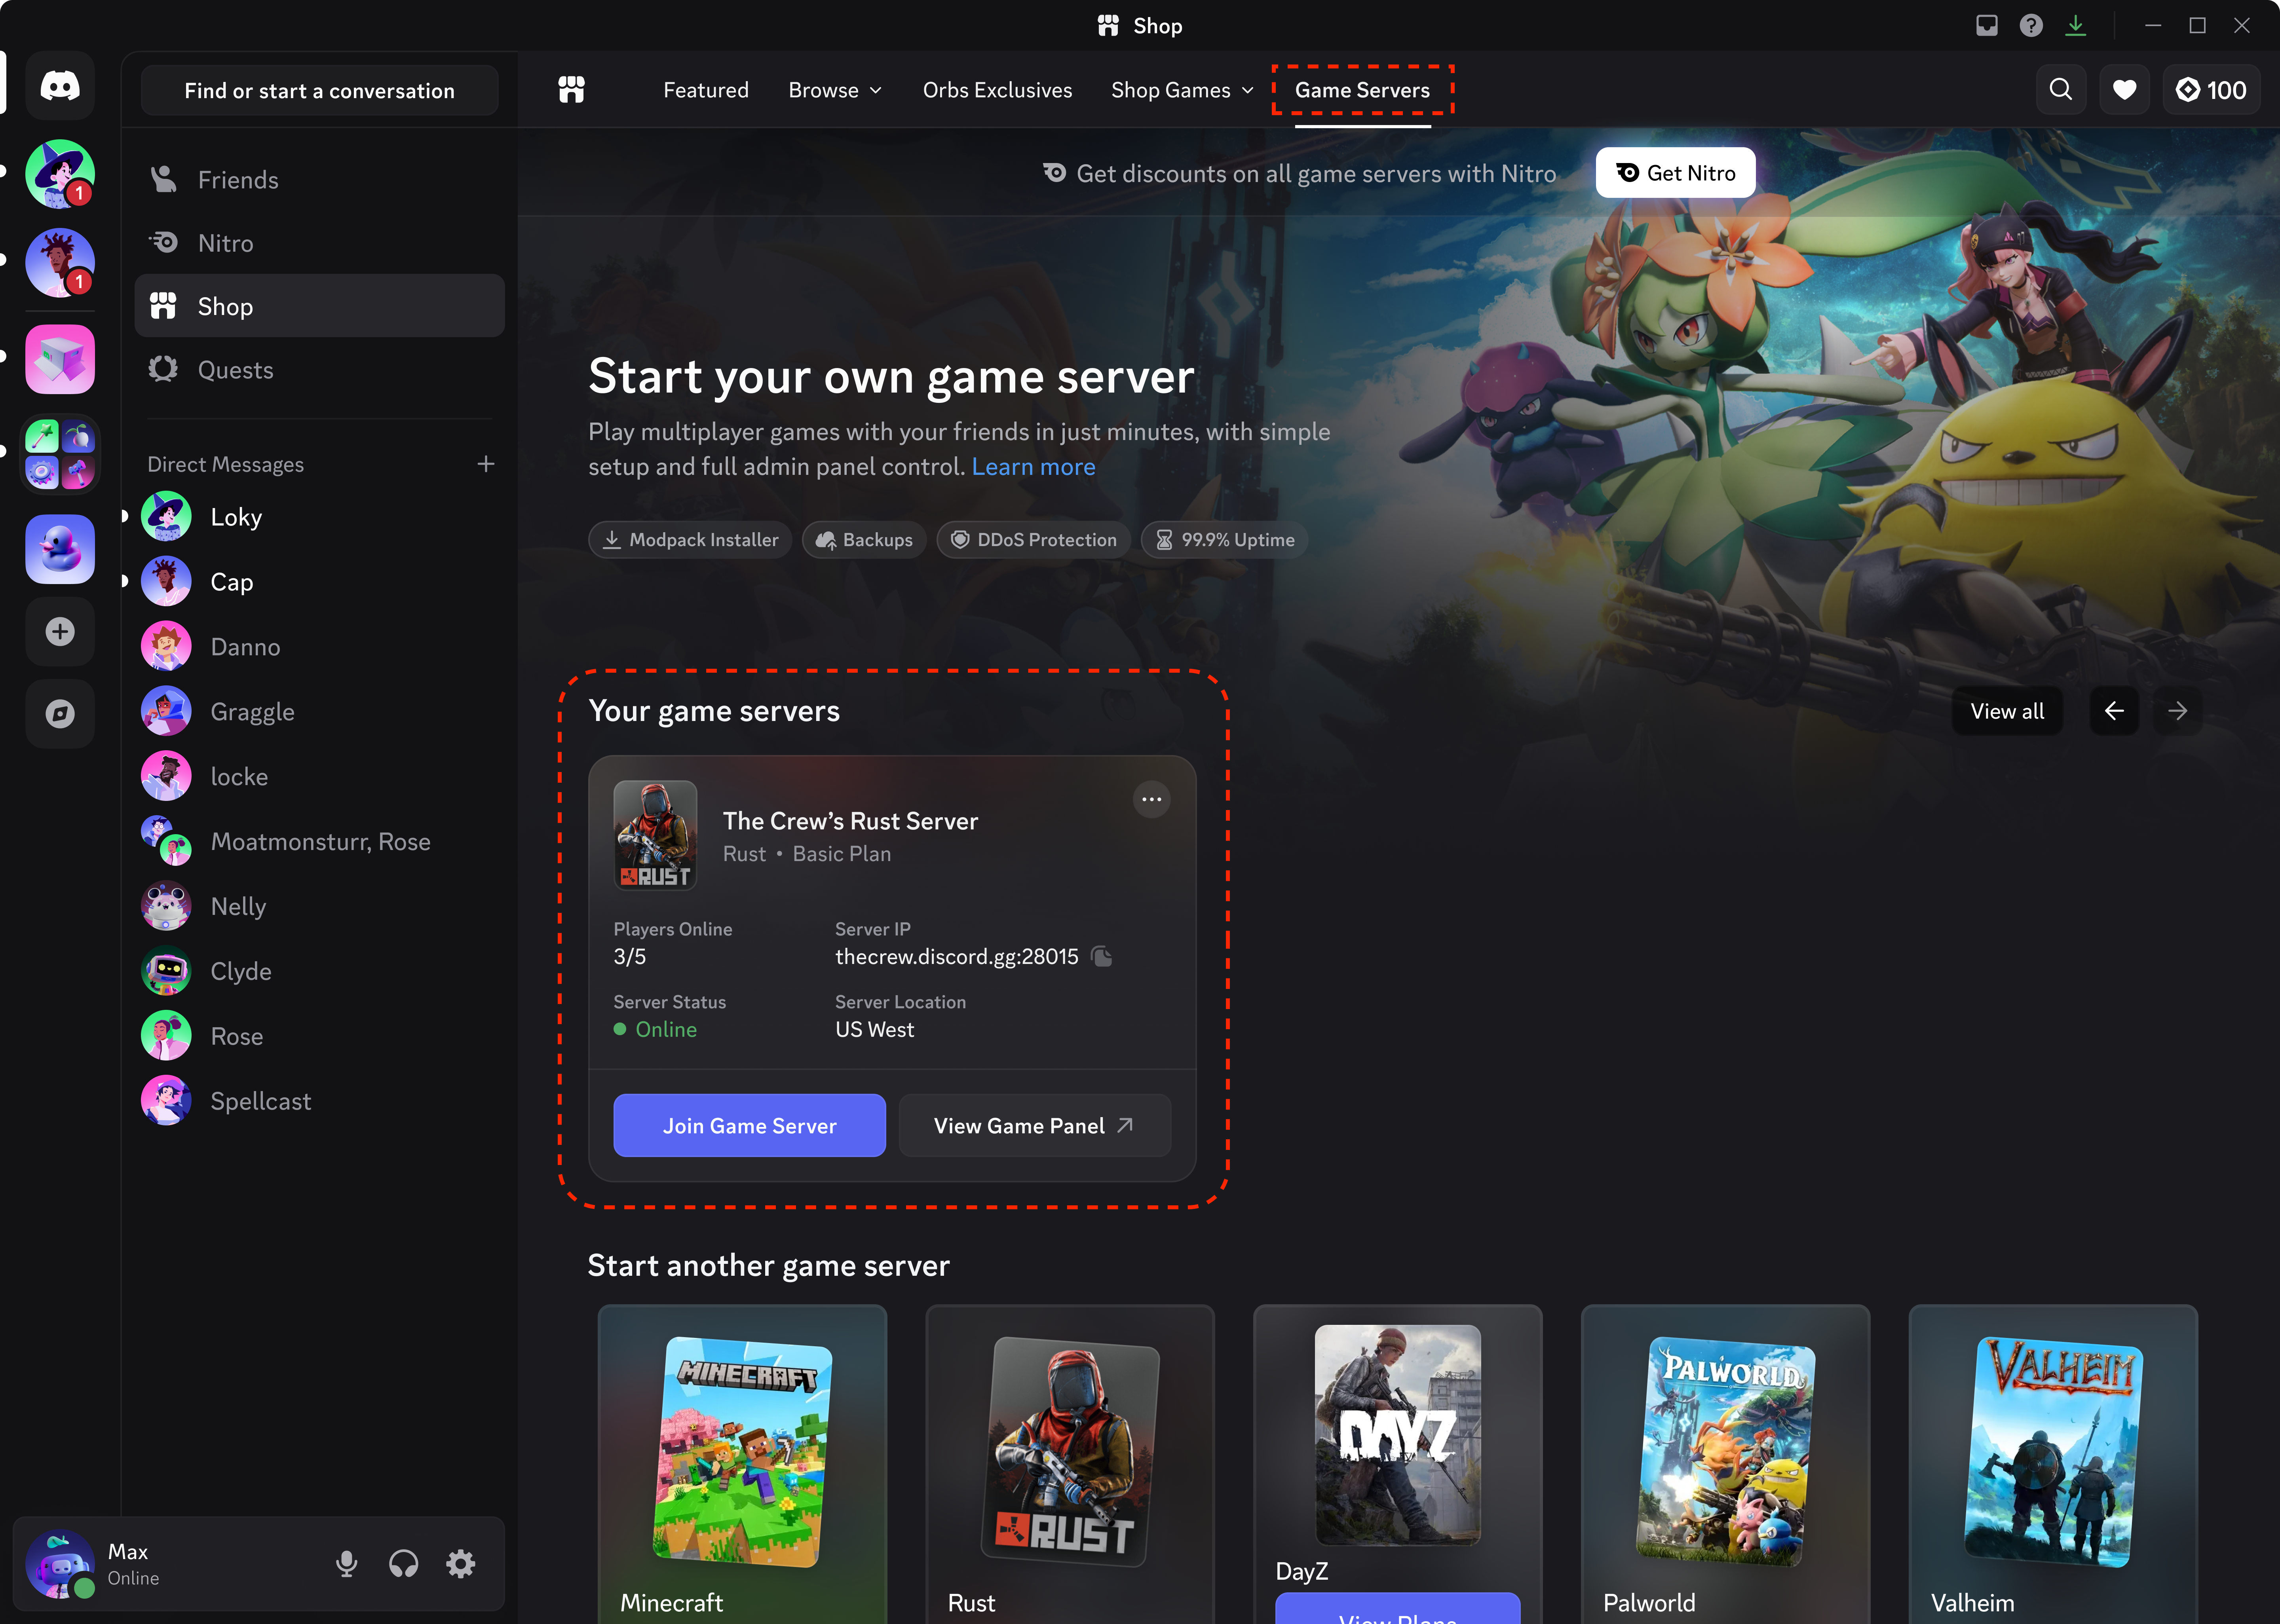The width and height of the screenshot is (2280, 1624).
Task: Open group DM Moatmonsturr, Rose
Action: tap(319, 842)
